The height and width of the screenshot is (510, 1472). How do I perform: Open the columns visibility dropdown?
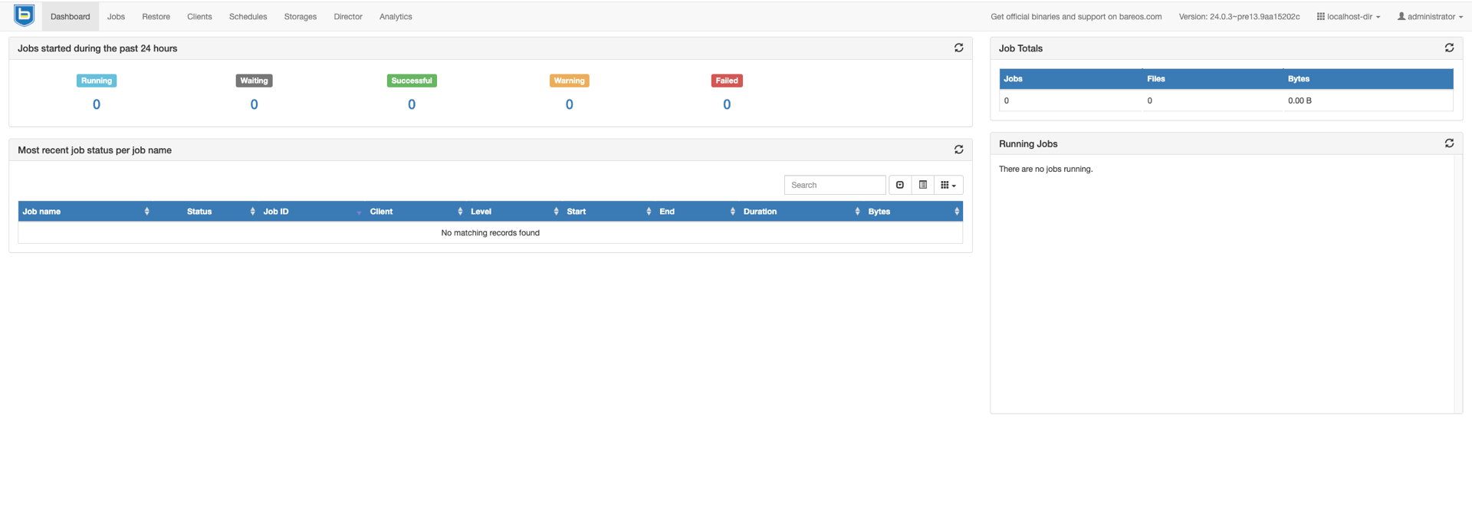[x=948, y=185]
